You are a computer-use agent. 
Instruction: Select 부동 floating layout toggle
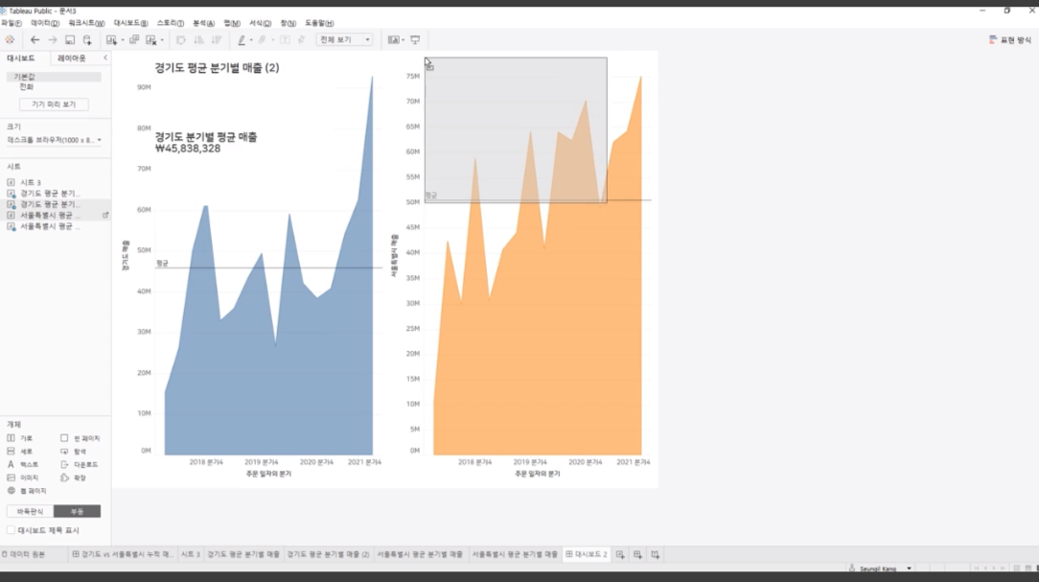click(77, 511)
